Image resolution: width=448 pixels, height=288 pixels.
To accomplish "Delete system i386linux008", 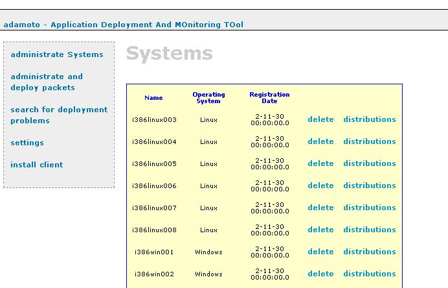I will coord(320,230).
